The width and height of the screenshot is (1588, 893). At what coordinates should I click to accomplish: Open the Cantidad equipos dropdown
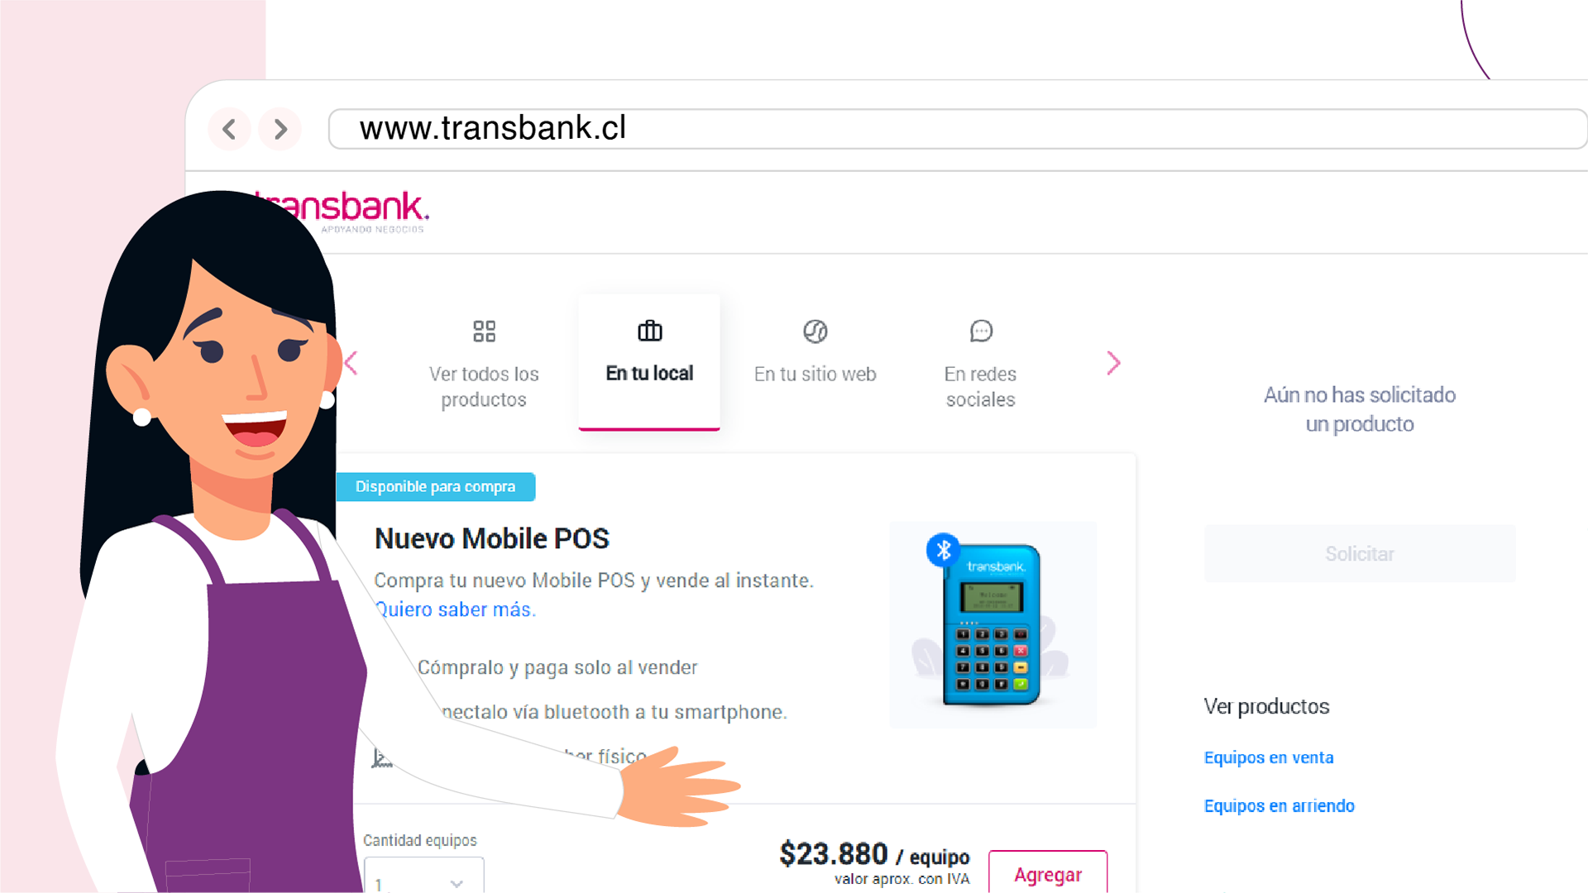[423, 876]
